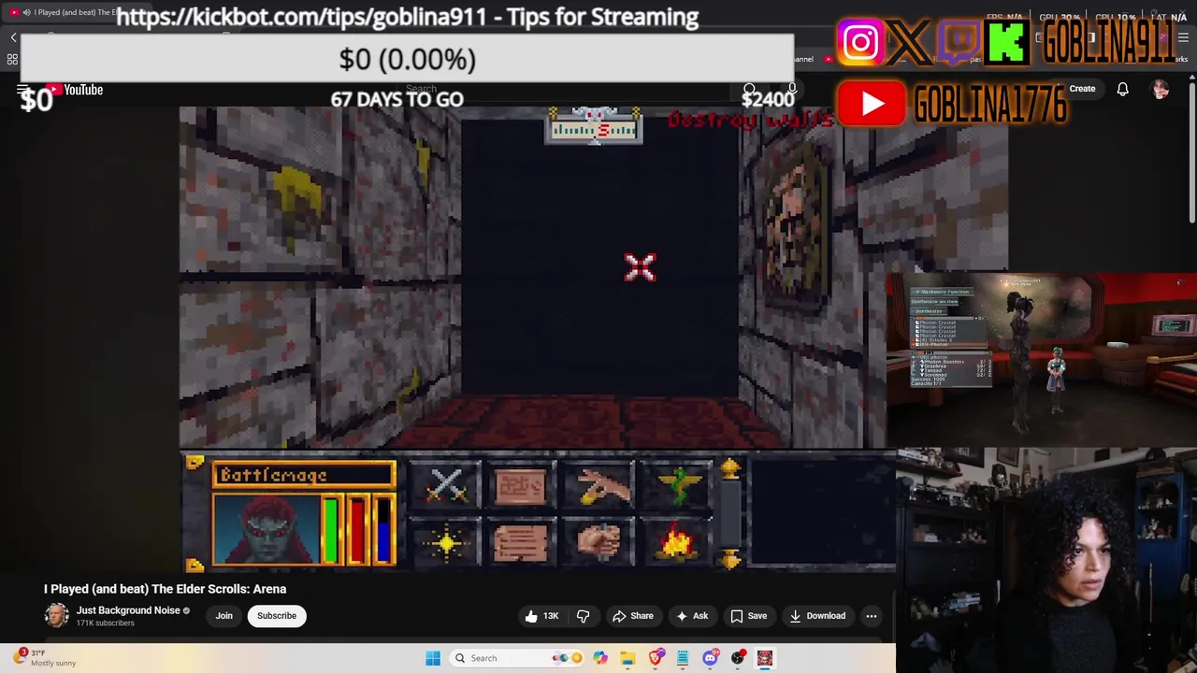Save the video to a playlist
Viewport: 1197px width, 673px height.
748,616
